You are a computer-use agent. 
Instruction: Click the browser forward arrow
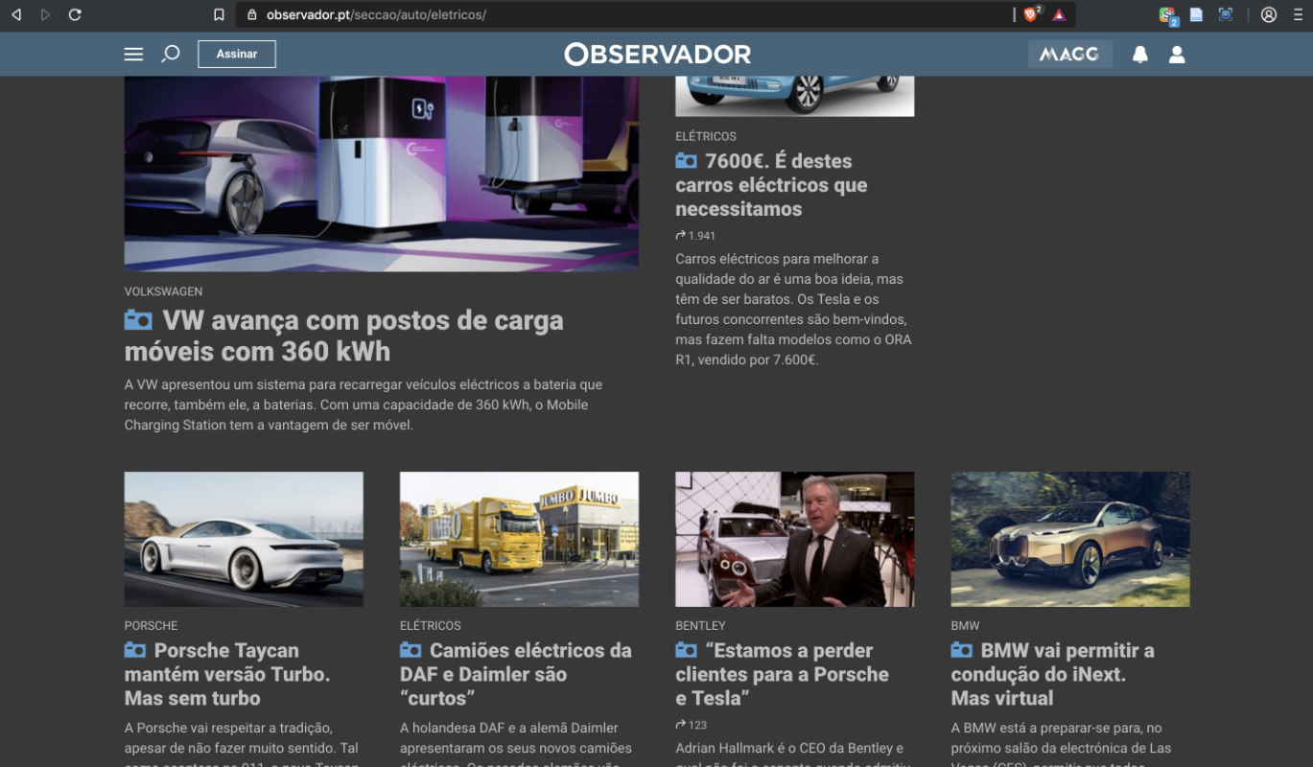[45, 14]
